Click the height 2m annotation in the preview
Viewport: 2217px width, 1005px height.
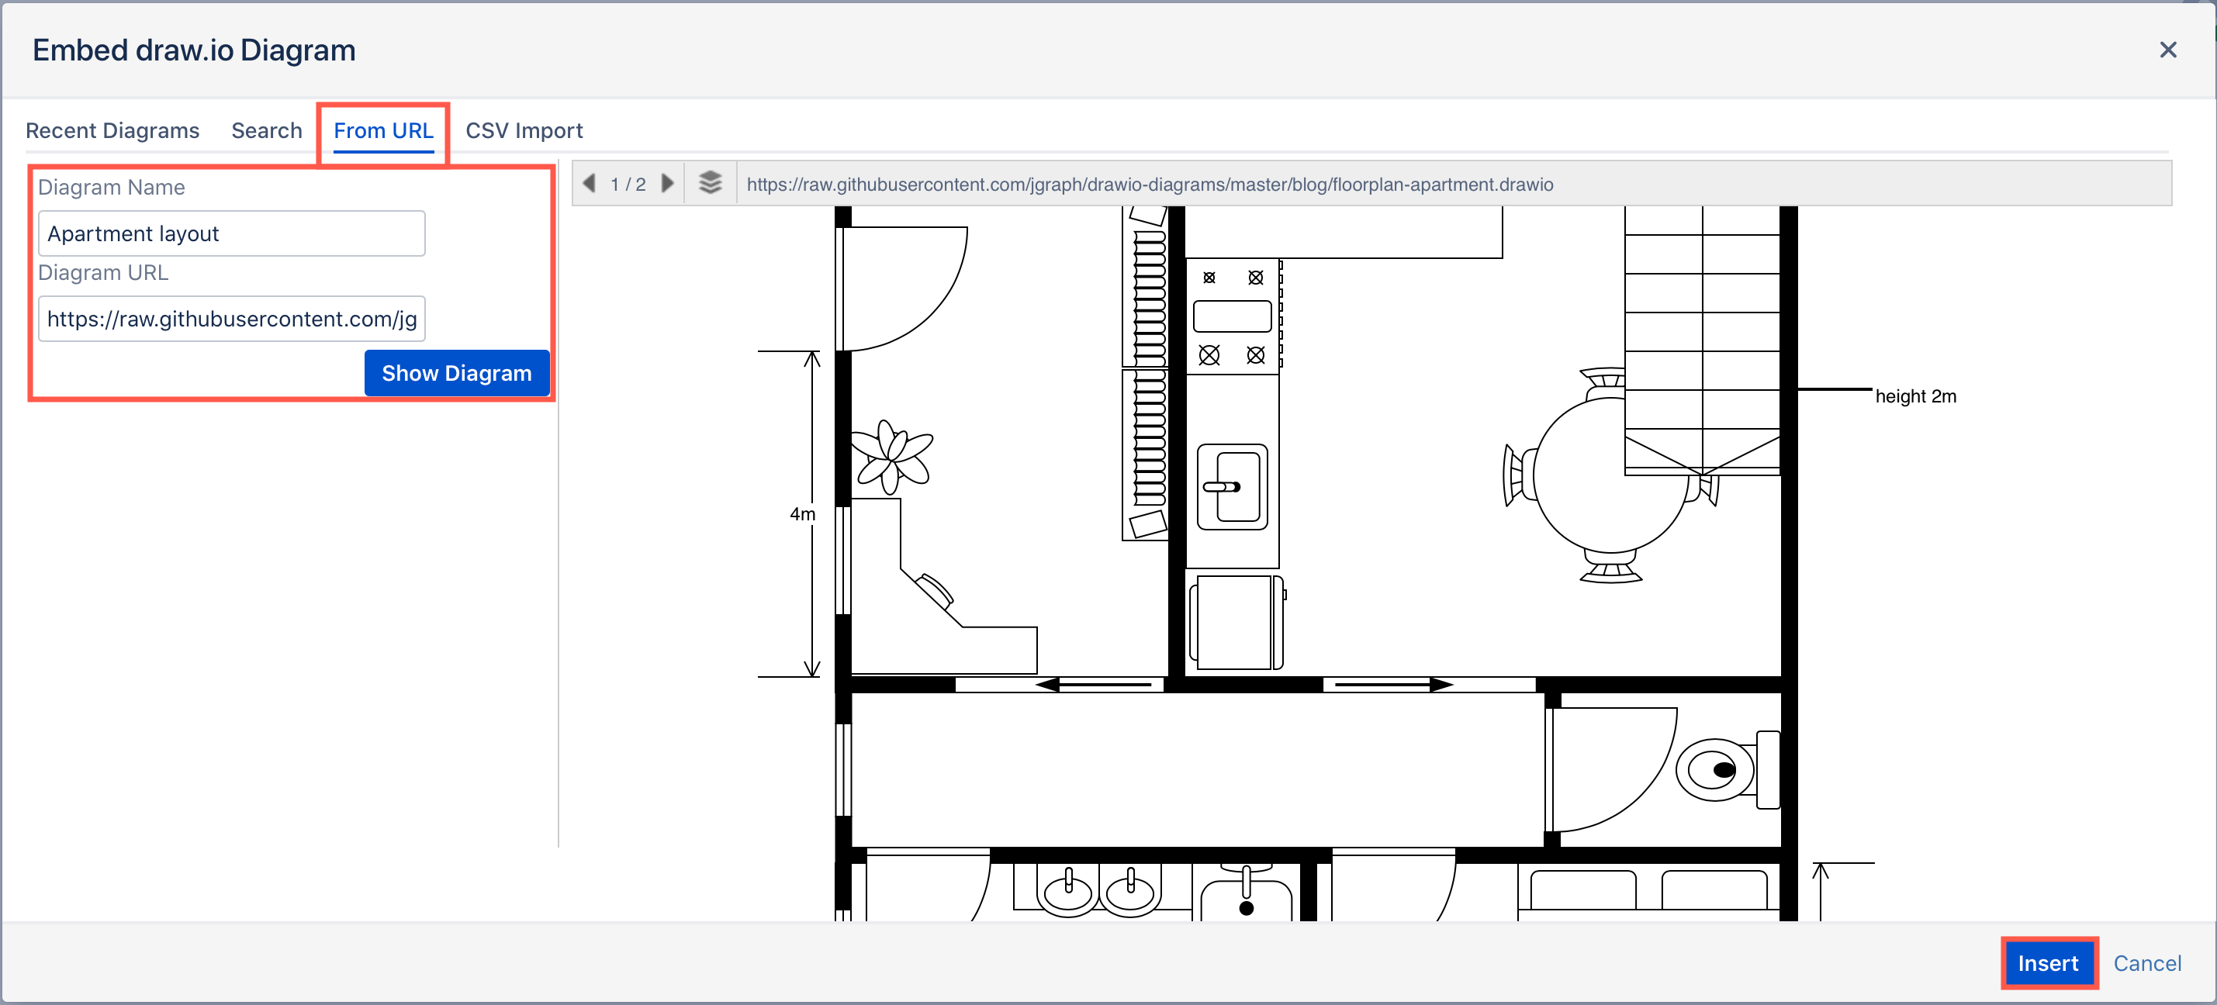(x=1915, y=395)
